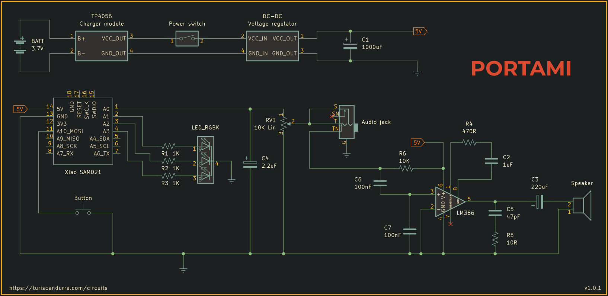Click the 'Charger module' caption
The width and height of the screenshot is (608, 296).
coord(102,24)
